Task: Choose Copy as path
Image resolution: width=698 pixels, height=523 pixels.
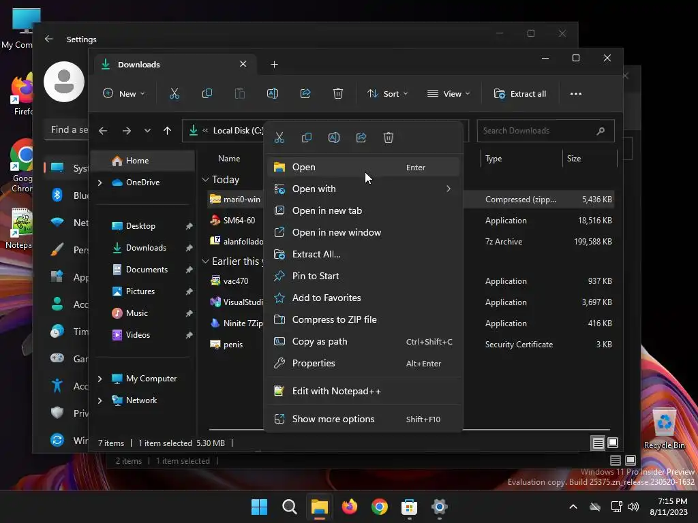Action: [363, 342]
